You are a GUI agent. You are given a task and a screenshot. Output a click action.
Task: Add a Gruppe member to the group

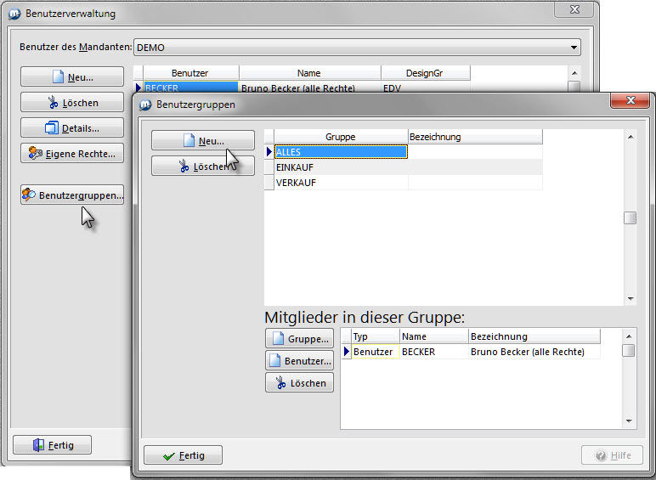point(299,339)
